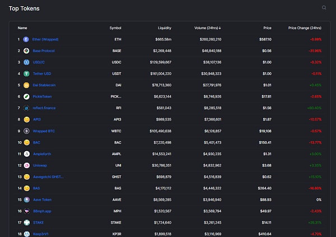The width and height of the screenshot is (336, 237).
Task: Open the Tether USD token link
Action: tap(42, 74)
